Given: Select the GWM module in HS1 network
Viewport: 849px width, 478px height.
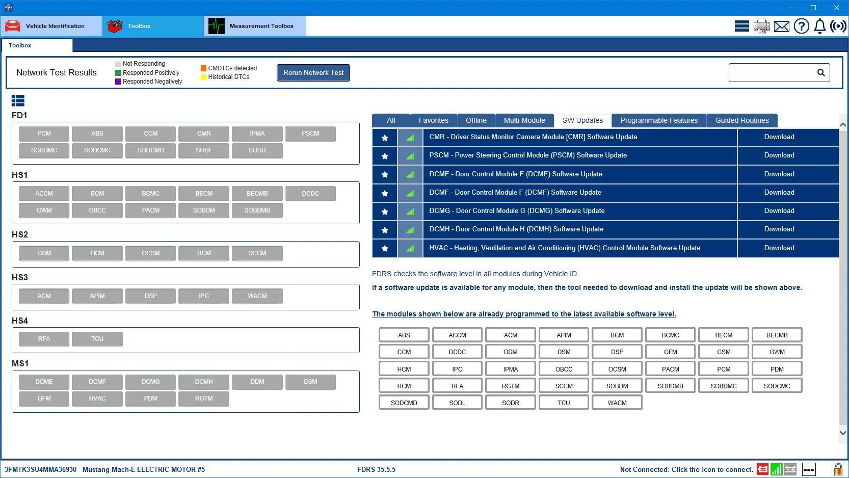Looking at the screenshot, I should click(x=44, y=210).
